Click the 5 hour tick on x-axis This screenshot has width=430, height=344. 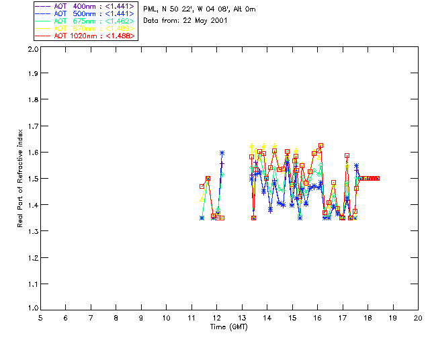pos(40,317)
